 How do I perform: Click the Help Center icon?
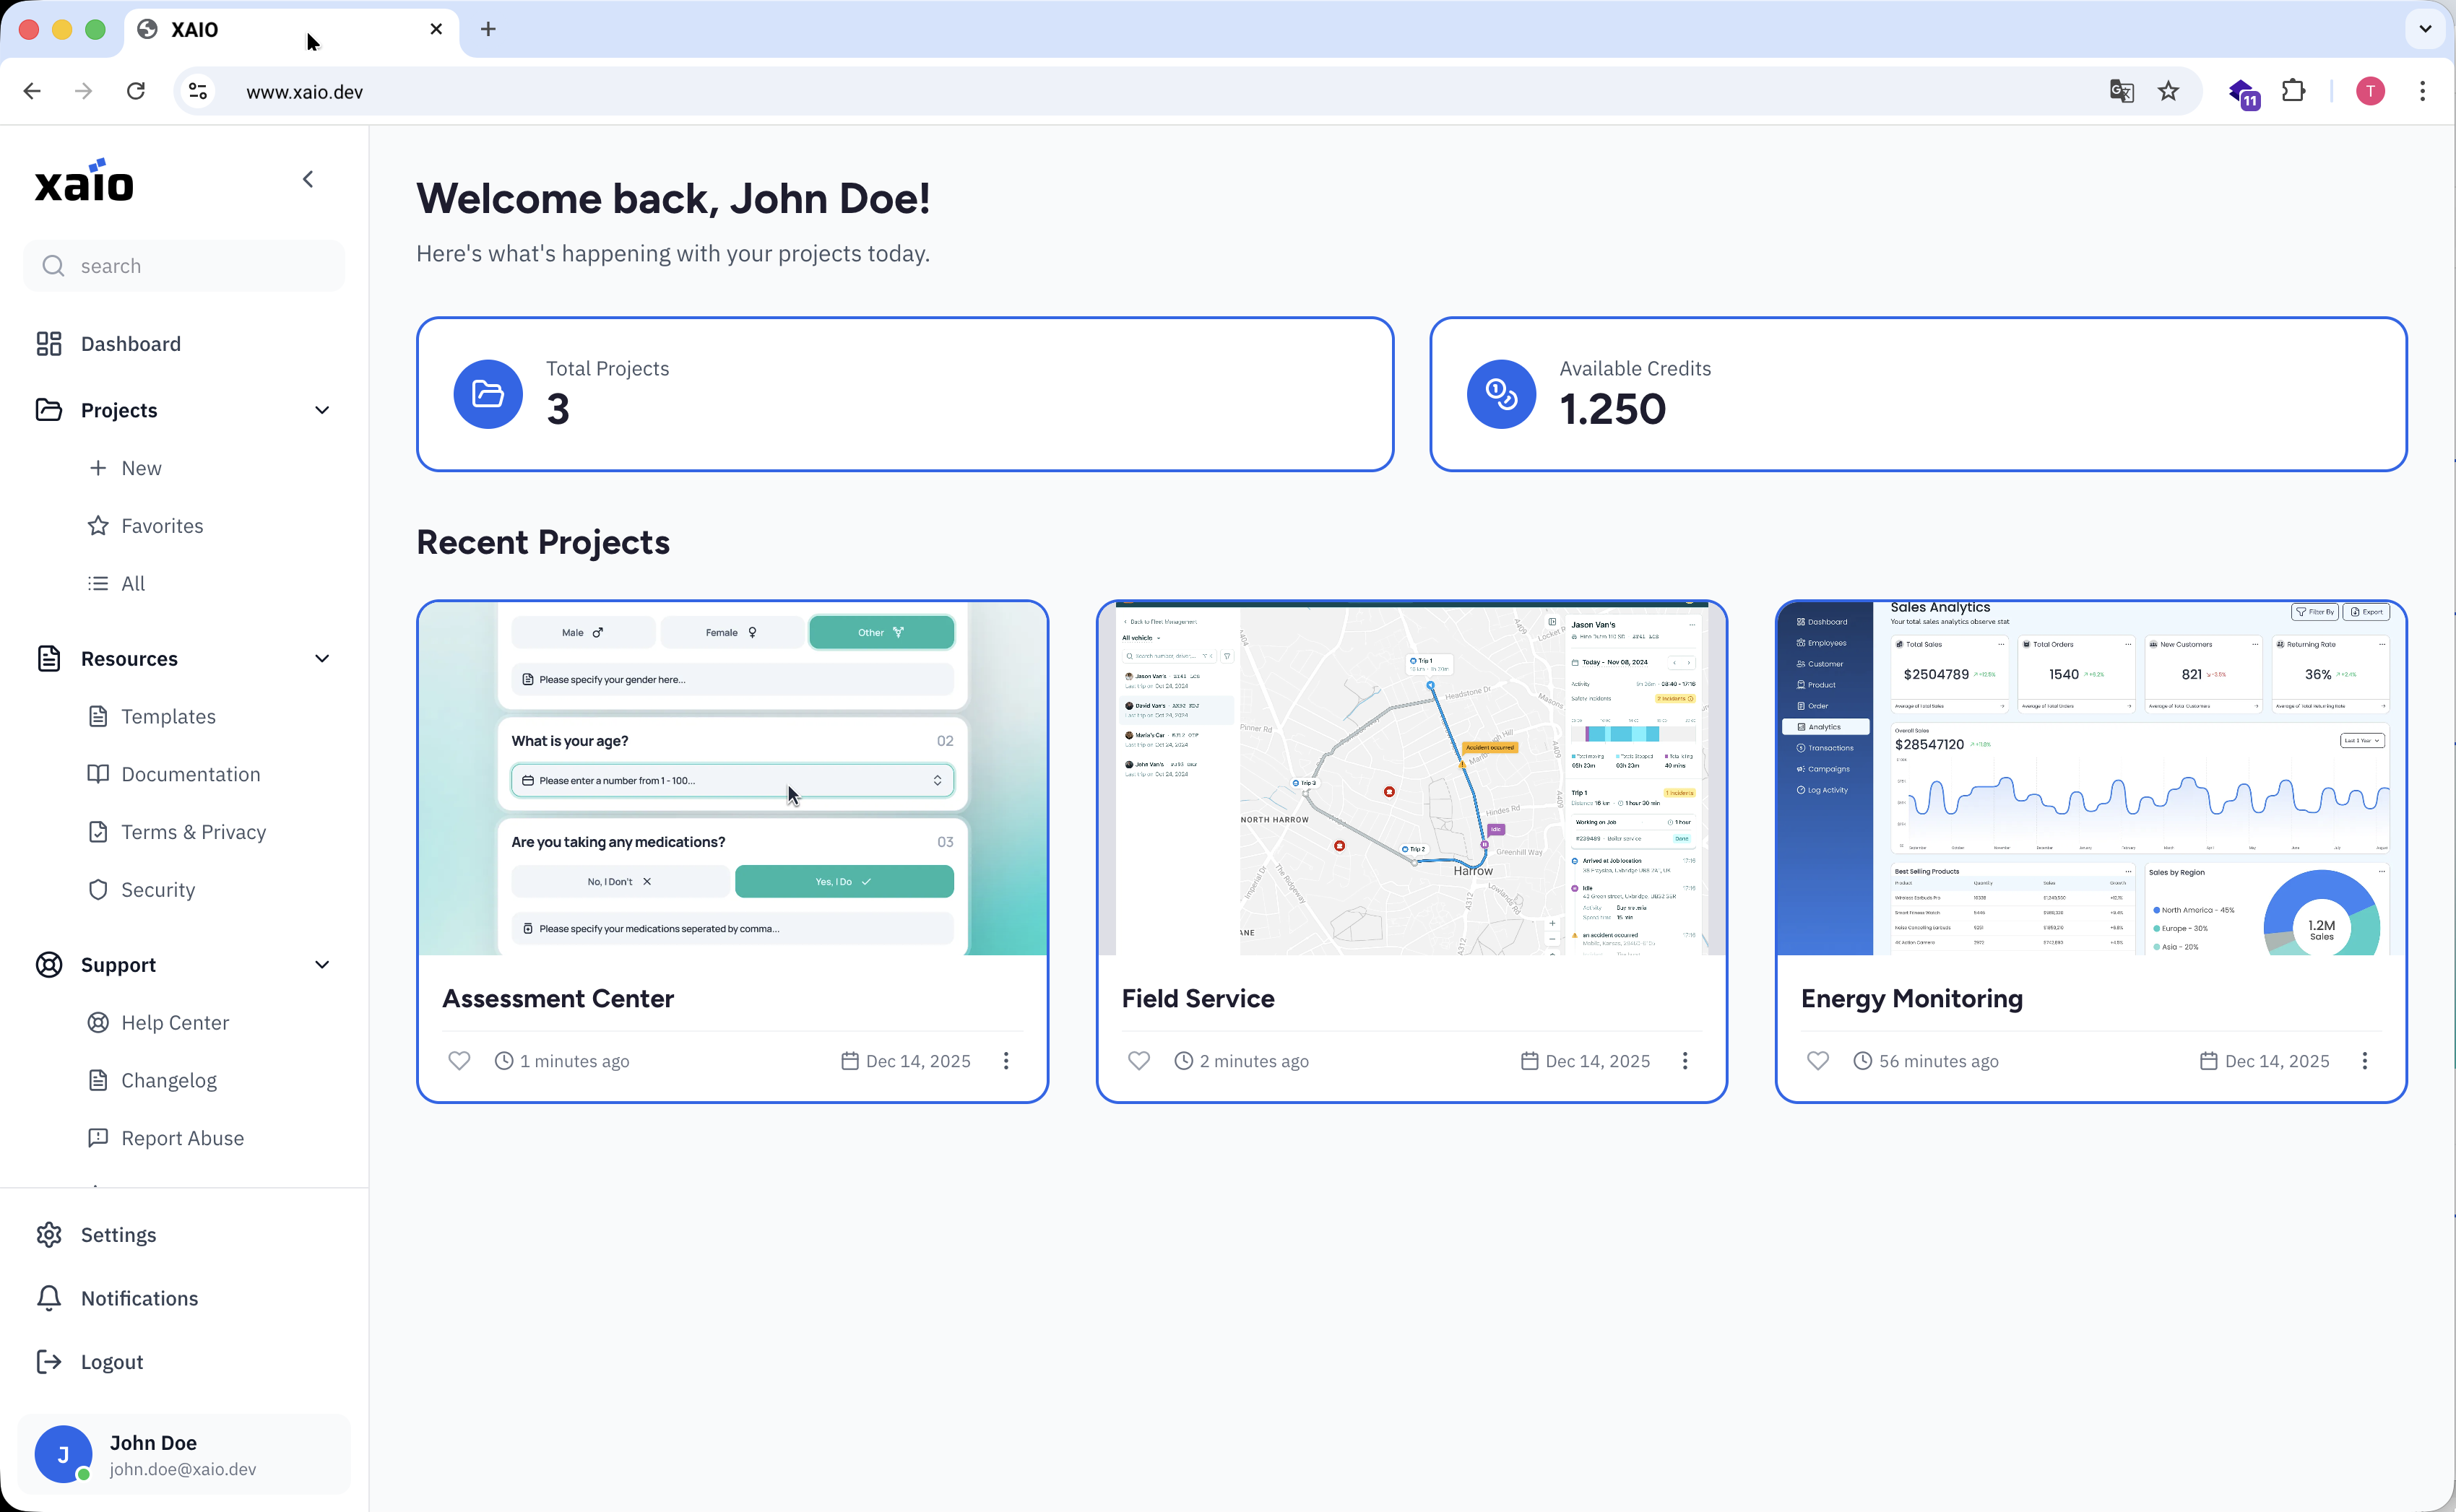98,1022
